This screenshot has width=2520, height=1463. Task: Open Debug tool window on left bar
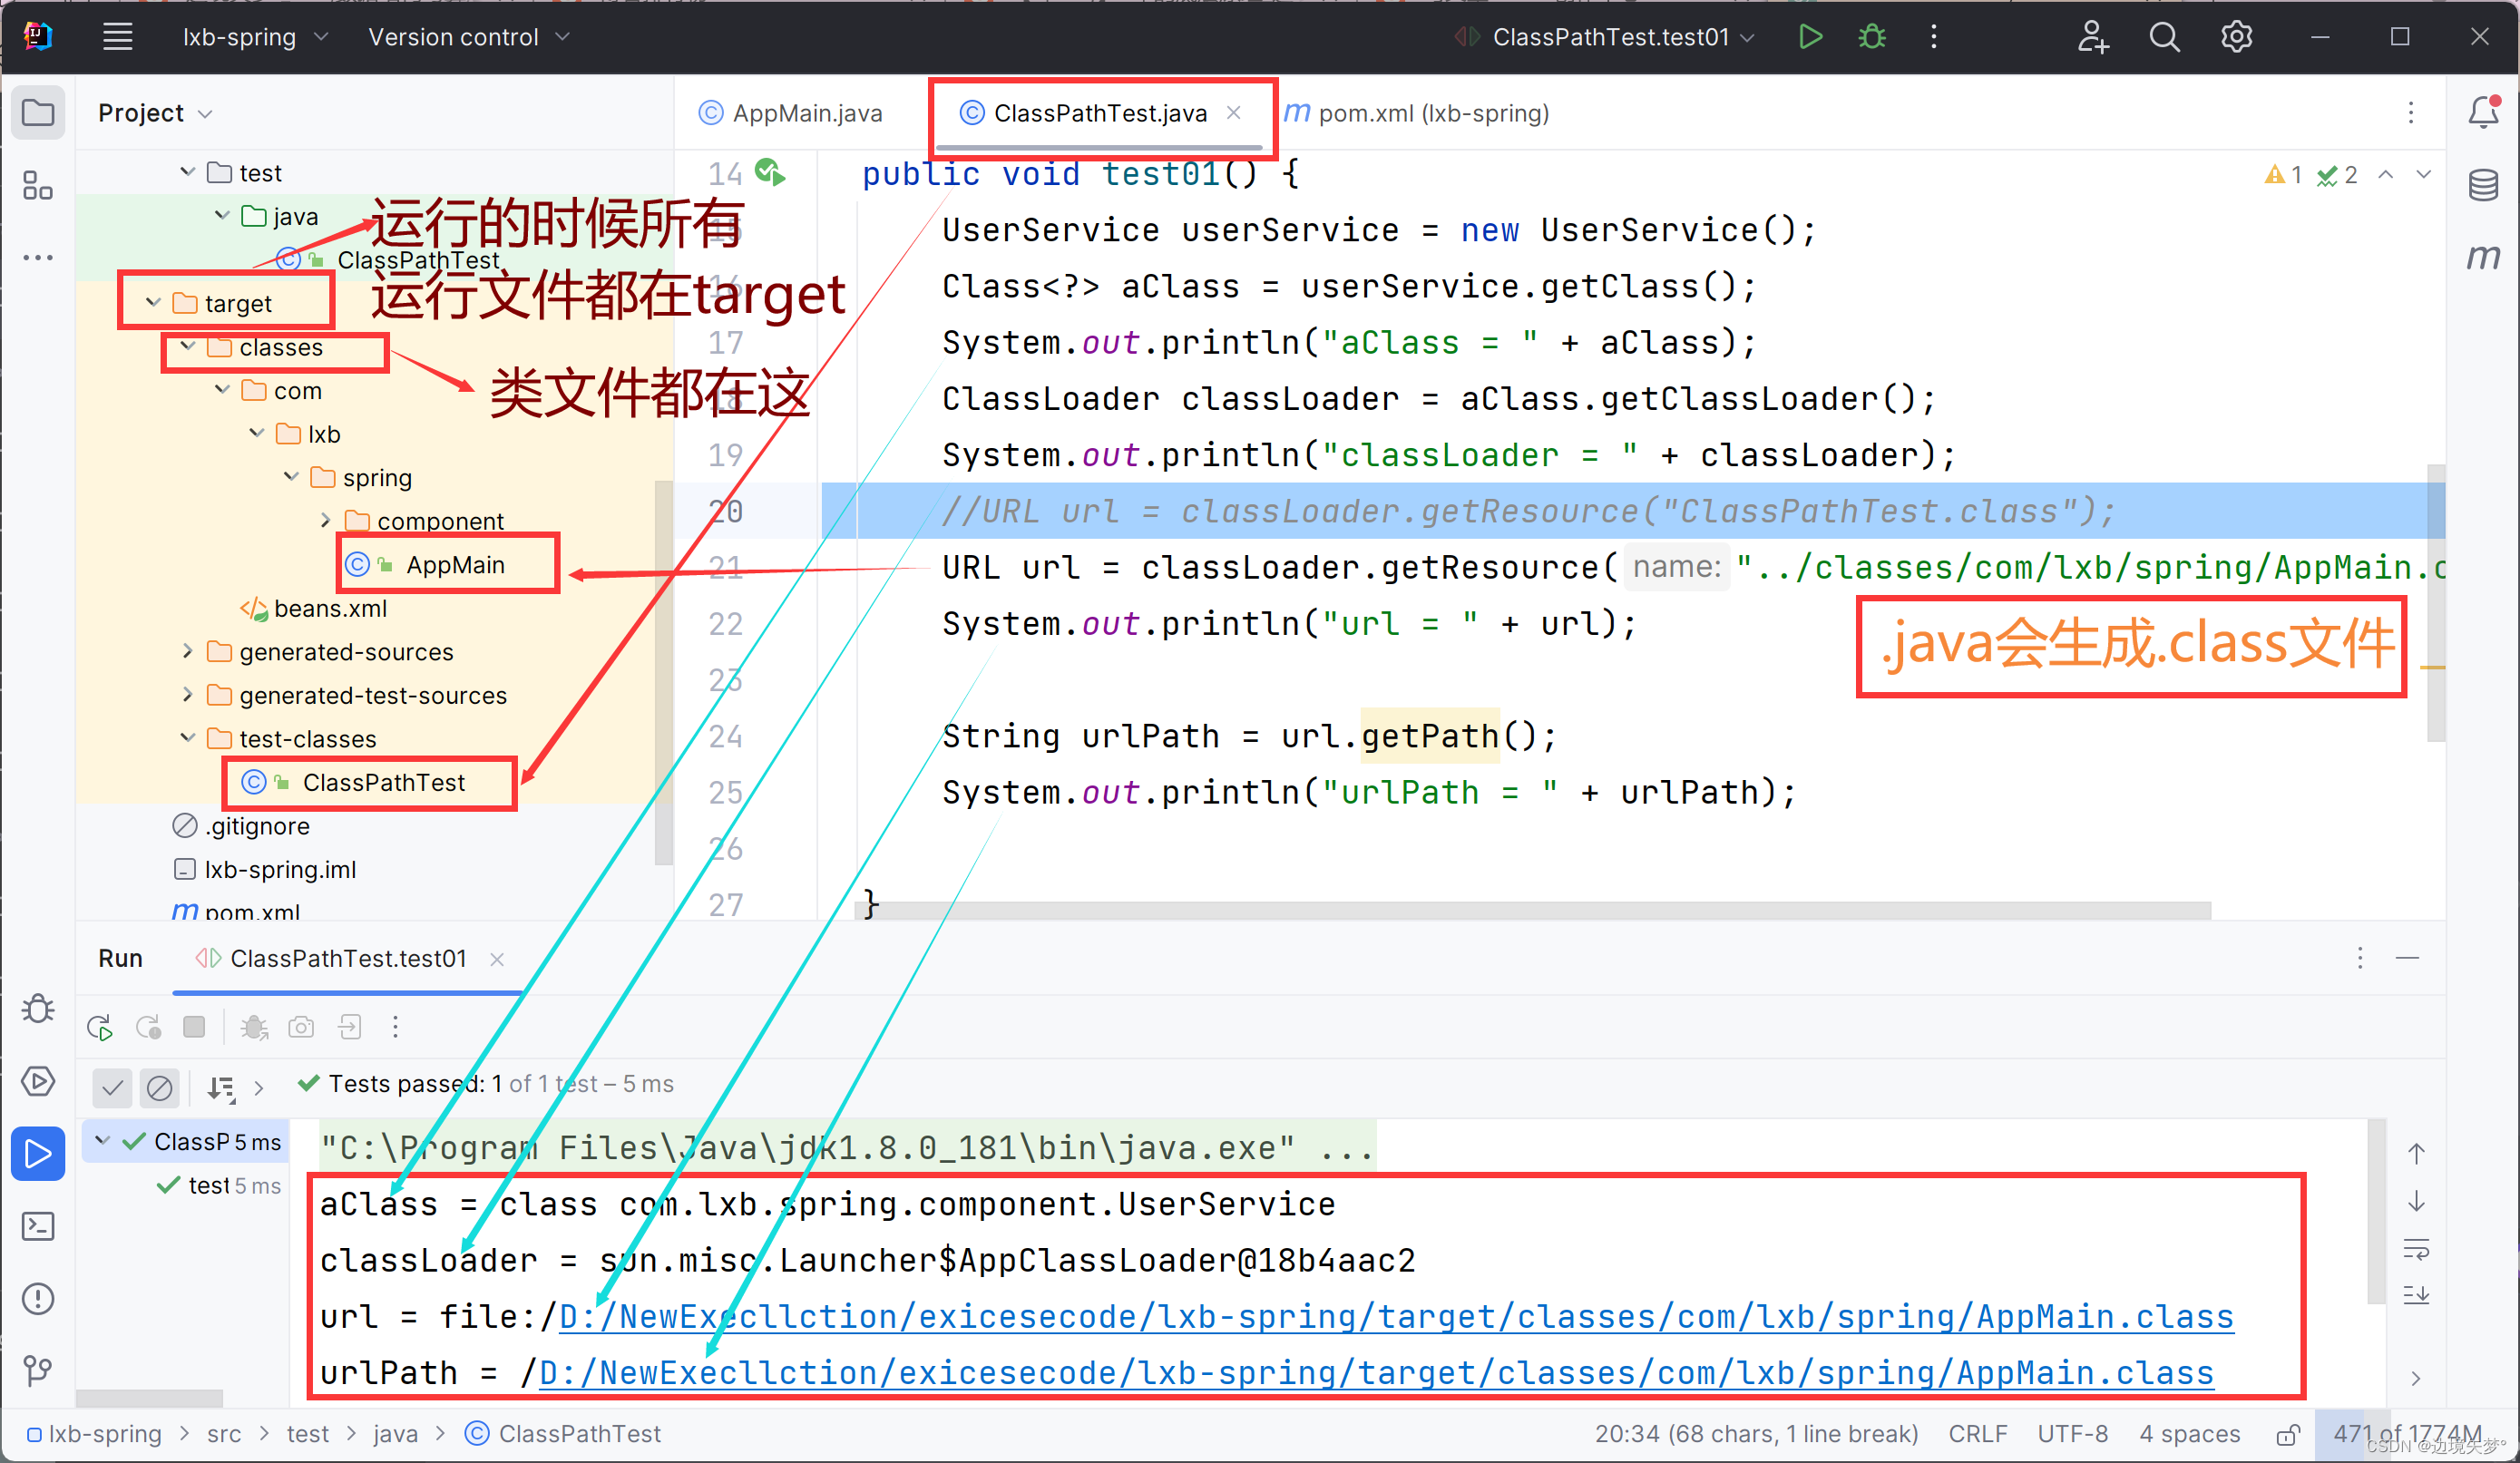point(38,1008)
